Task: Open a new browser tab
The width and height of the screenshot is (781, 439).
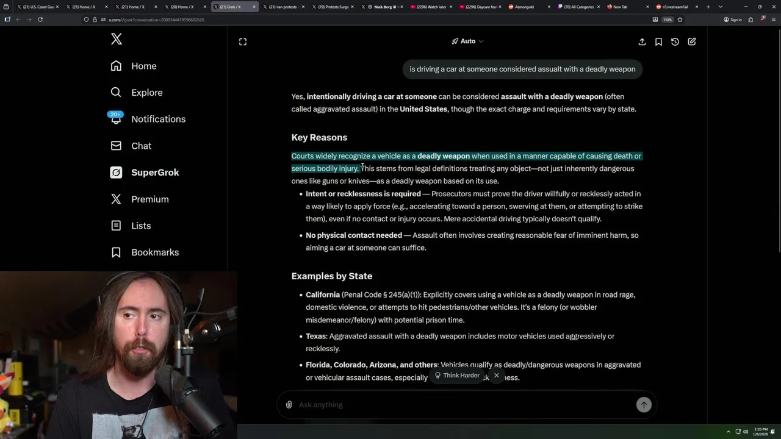Action: click(x=708, y=7)
